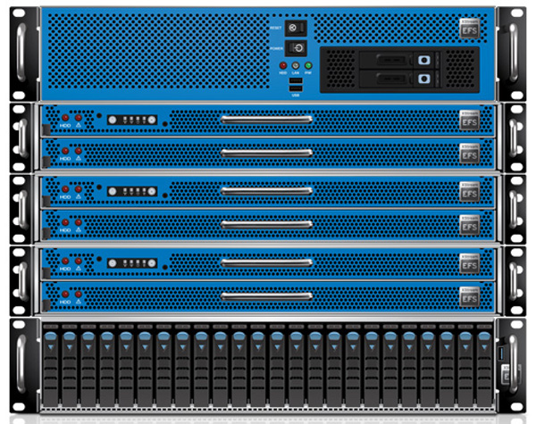This screenshot has height=424, width=536.
Task: Flip the RESET rocker switch
Action: 296,28
